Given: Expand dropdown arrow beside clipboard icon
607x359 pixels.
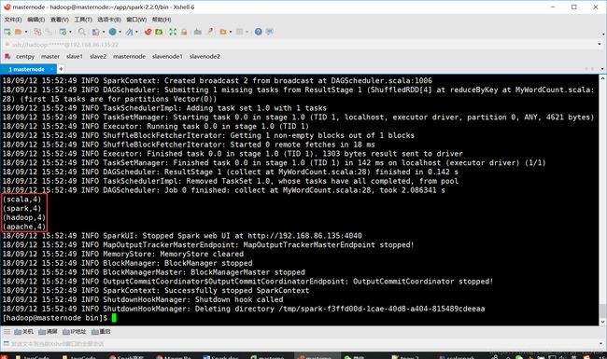Looking at the screenshot, I should [104, 32].
